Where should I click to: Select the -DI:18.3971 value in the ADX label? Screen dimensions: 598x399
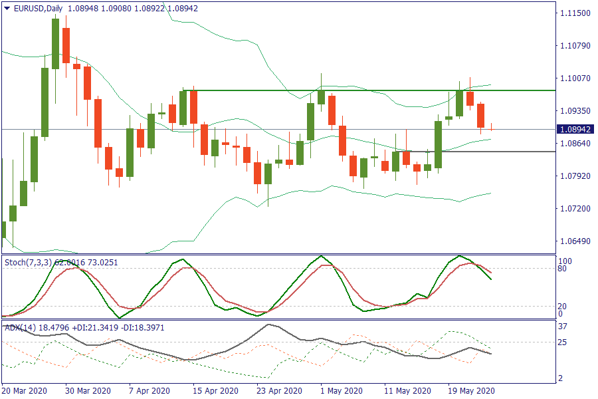click(x=143, y=328)
